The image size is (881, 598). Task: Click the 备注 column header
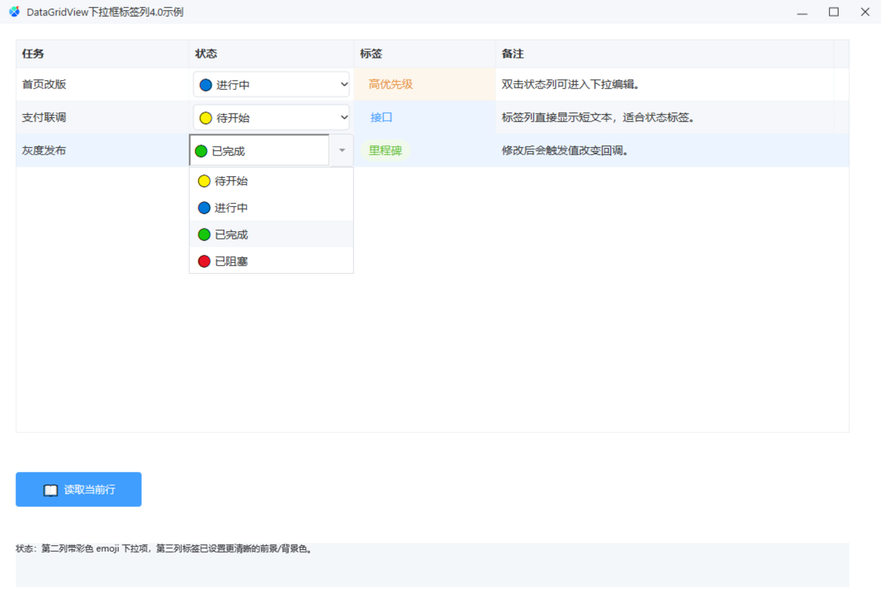click(x=664, y=54)
